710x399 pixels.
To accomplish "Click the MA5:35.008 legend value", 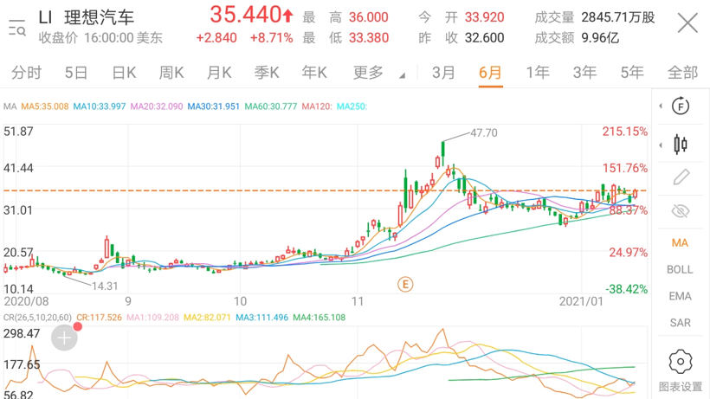I will 45,106.
